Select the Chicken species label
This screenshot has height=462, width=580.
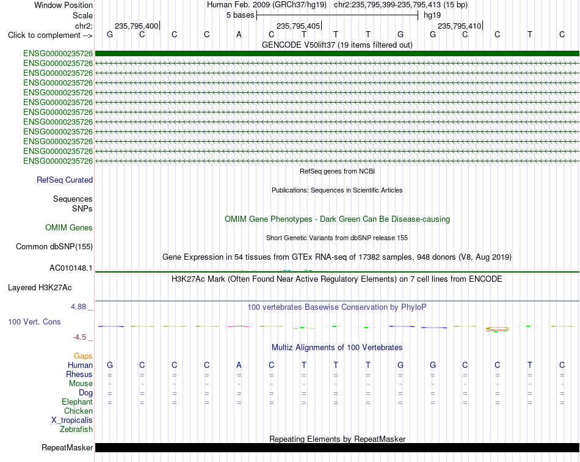(78, 411)
